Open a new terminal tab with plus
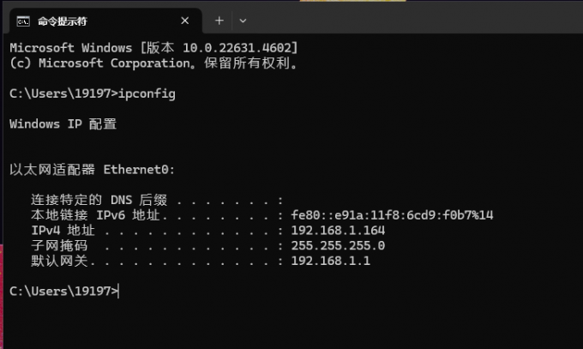Image resolution: width=583 pixels, height=349 pixels. 219,21
